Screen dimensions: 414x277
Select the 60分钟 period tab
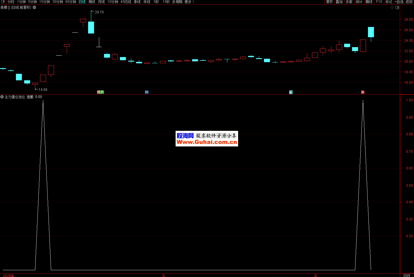[71, 2]
